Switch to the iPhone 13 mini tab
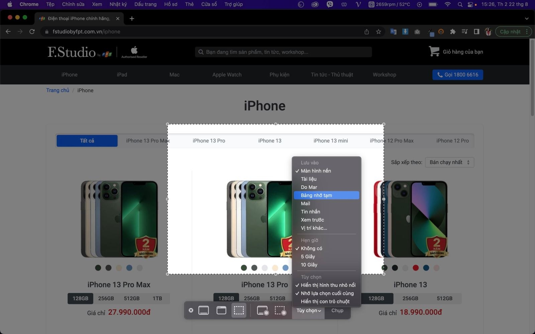Screen dimensions: 535x334 coord(330,141)
